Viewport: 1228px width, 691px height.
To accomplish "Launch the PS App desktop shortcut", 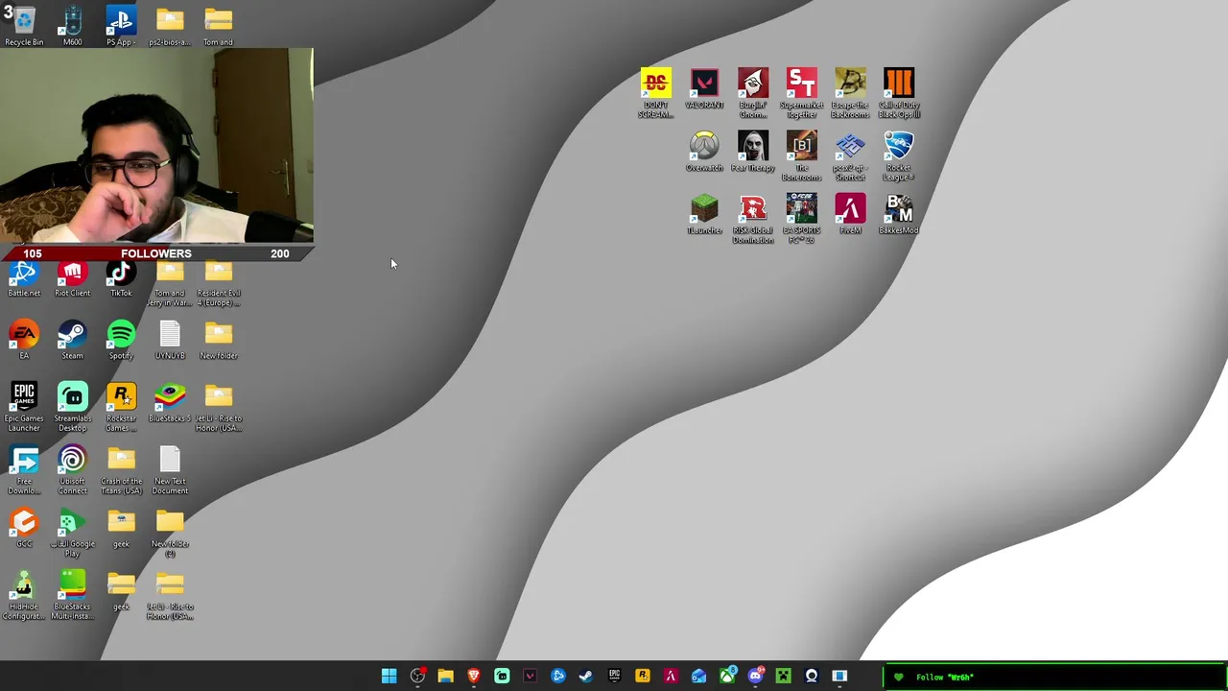I will tap(121, 26).
